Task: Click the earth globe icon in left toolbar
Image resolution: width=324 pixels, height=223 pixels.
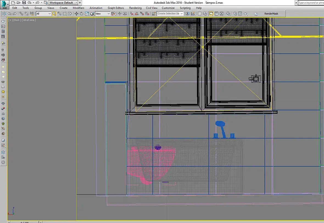Action: pos(3,119)
